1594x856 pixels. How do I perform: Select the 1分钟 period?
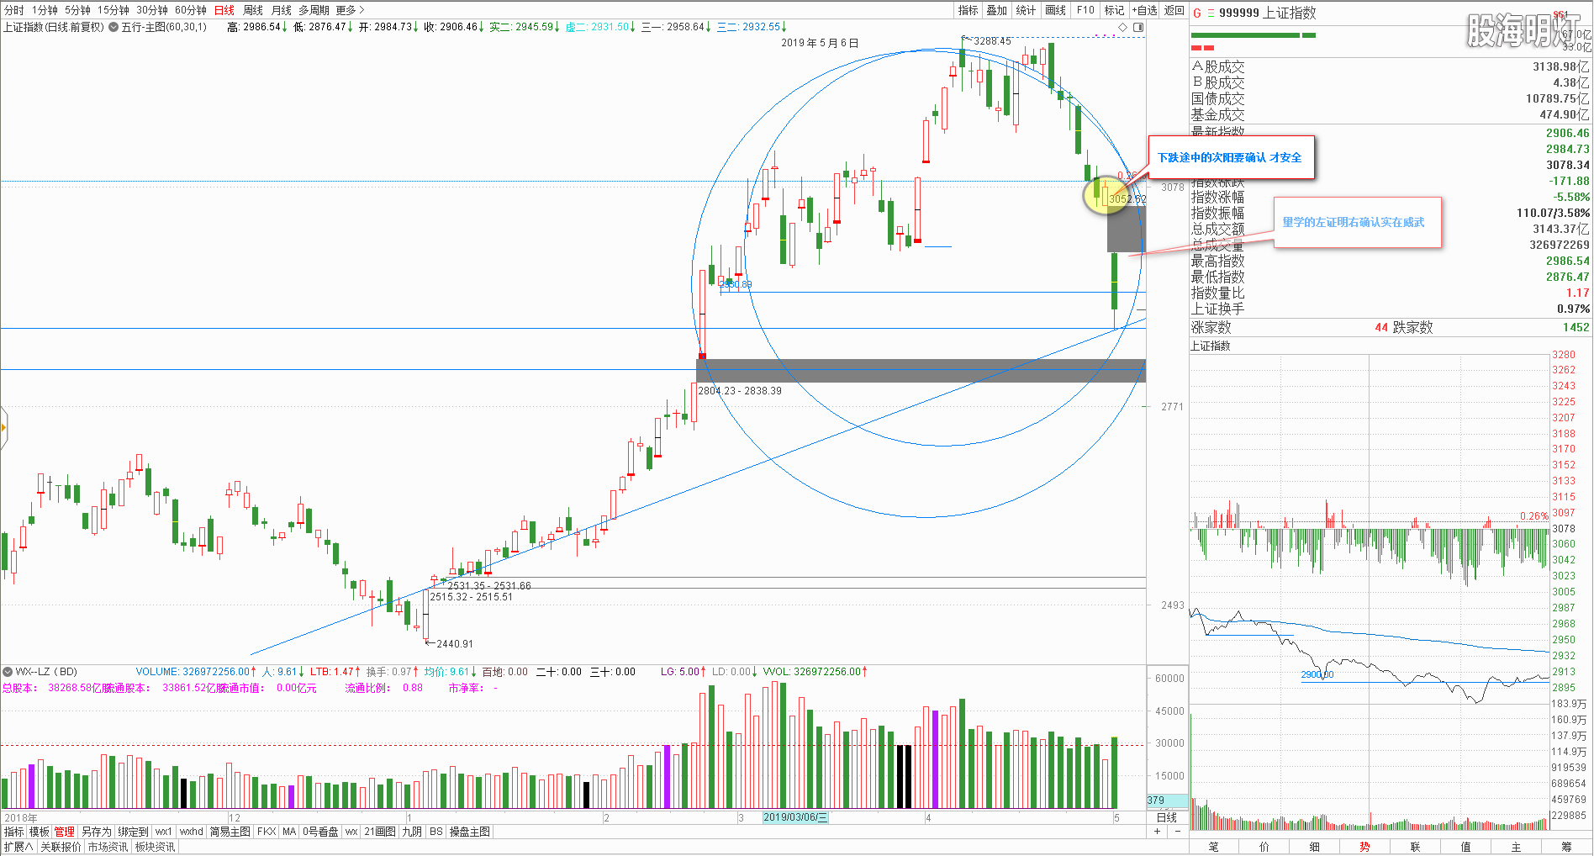[x=45, y=10]
